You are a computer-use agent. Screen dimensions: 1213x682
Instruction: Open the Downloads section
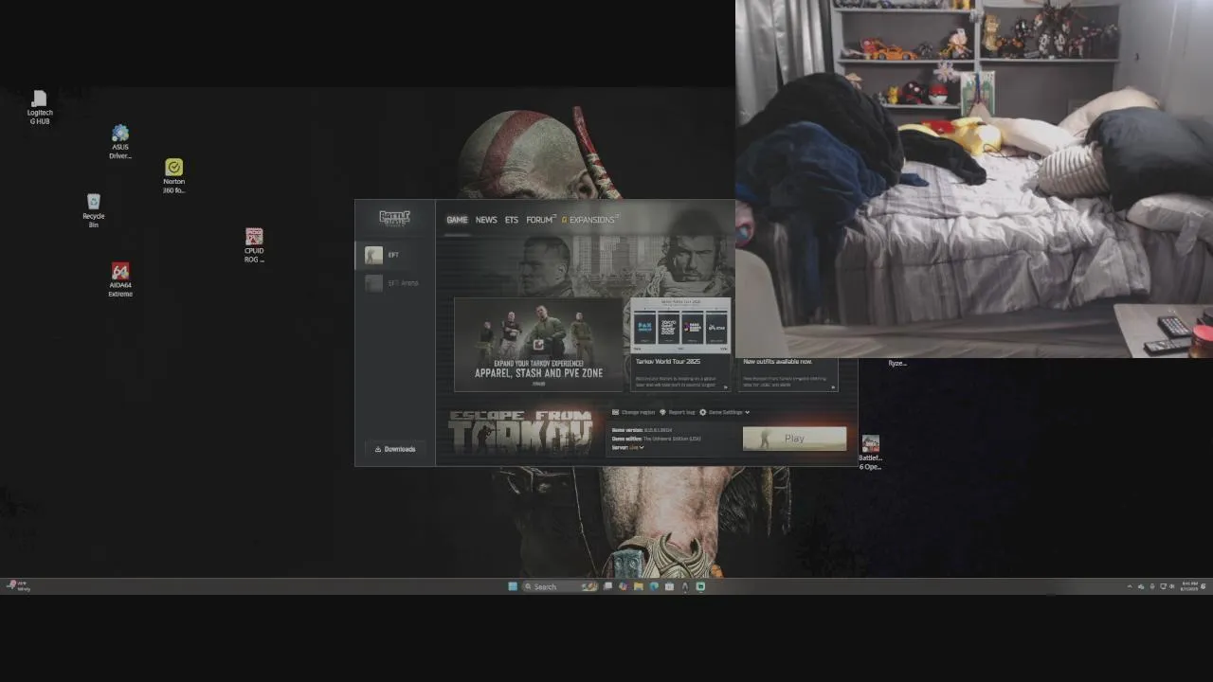pyautogui.click(x=395, y=449)
